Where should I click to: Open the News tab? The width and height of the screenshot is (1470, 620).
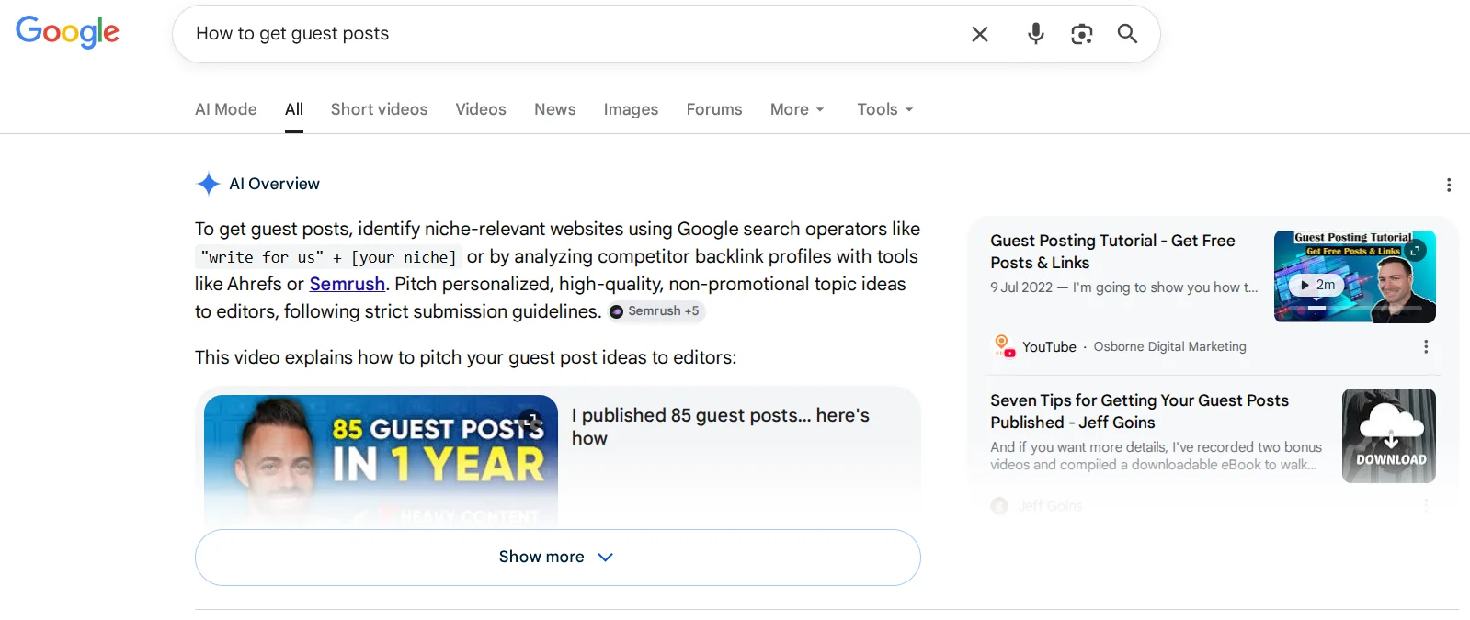click(x=555, y=109)
